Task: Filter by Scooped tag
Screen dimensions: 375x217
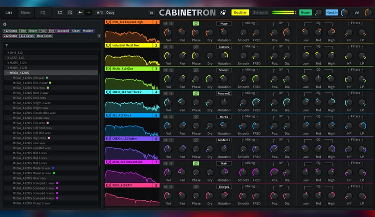Action: point(63,31)
